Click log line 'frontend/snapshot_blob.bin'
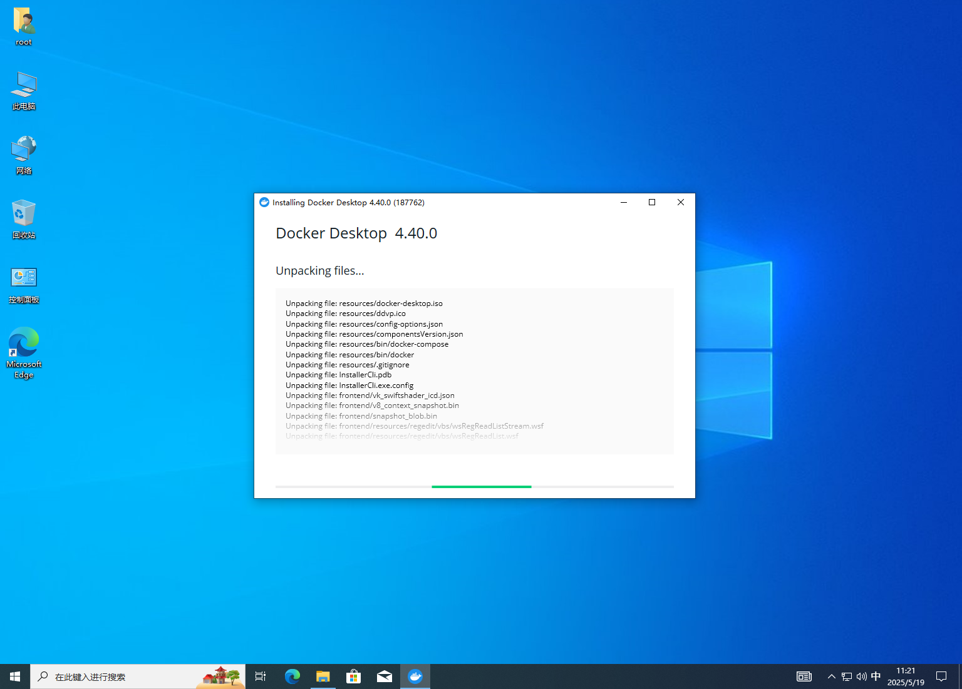 click(x=361, y=416)
